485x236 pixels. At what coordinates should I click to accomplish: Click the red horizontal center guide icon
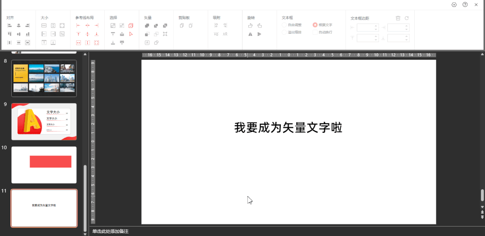88,25
